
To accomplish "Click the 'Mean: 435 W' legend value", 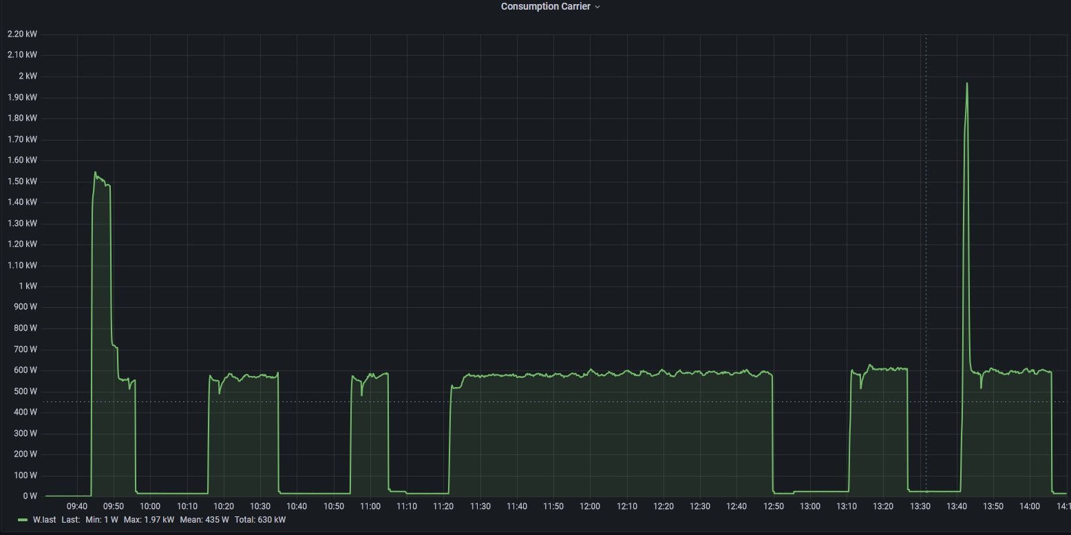I will coord(204,520).
